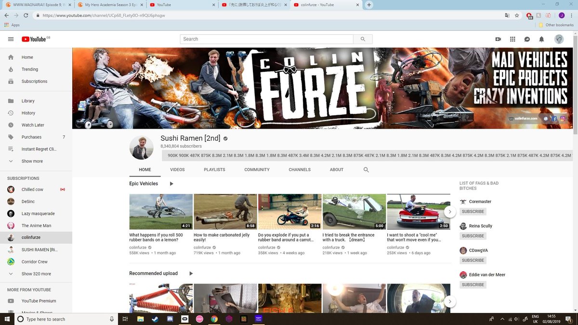Switch to the PLAYLISTS tab
The height and width of the screenshot is (325, 578).
tap(214, 170)
